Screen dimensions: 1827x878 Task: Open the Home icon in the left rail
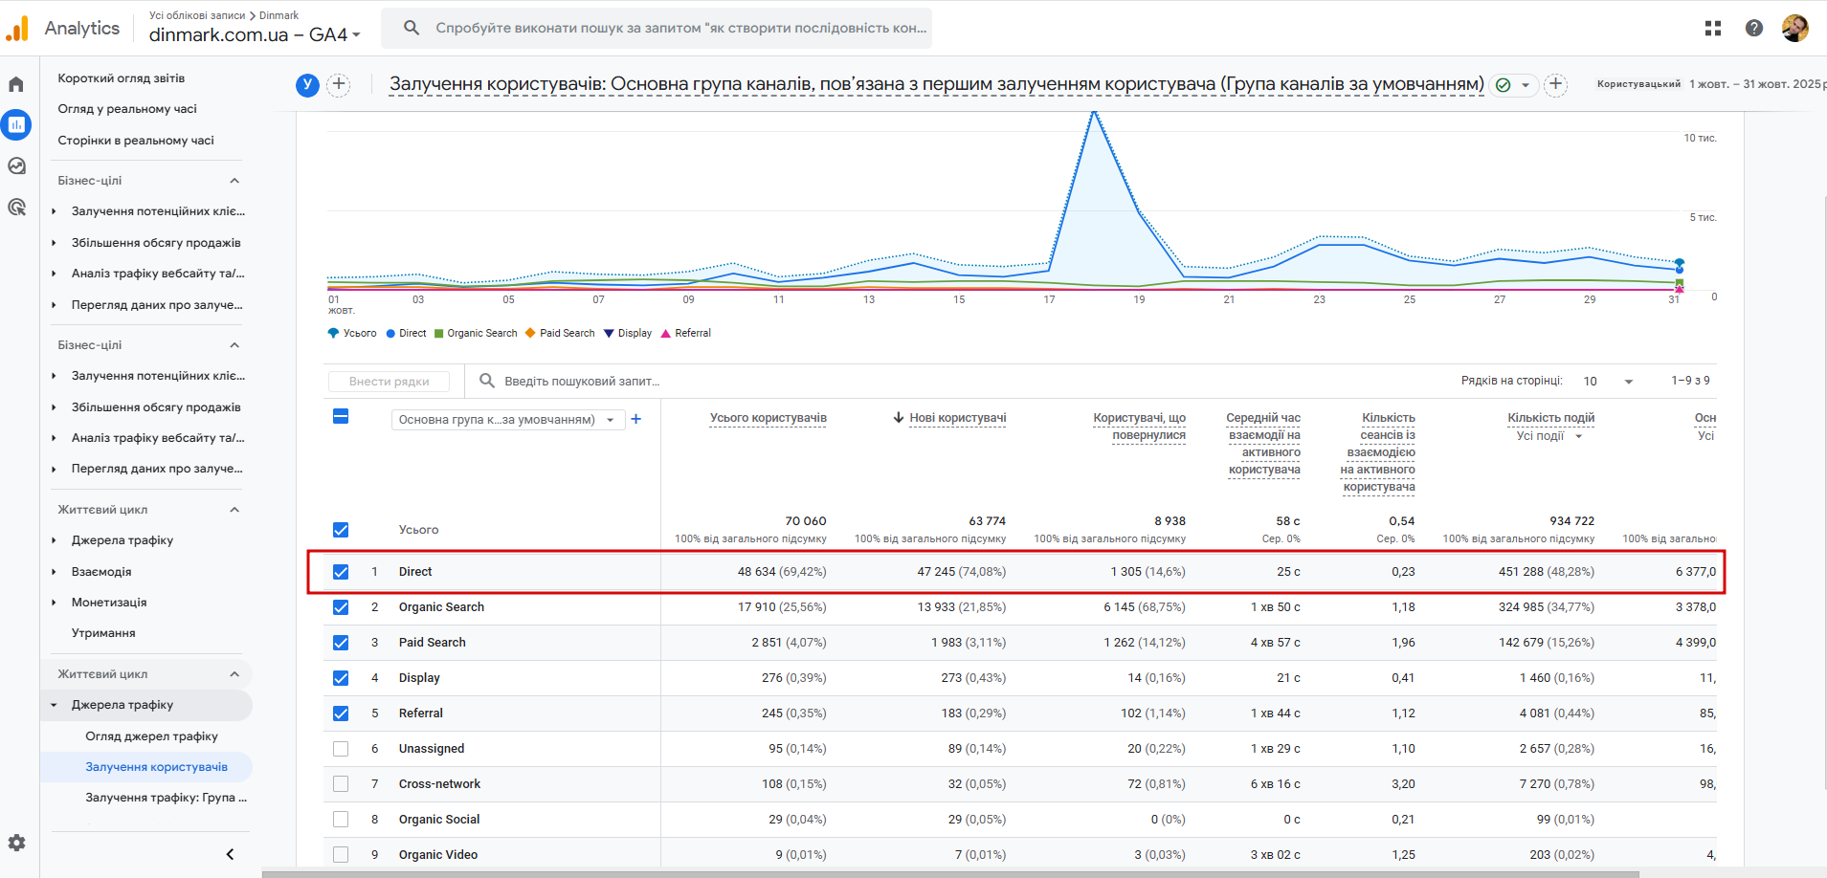click(x=16, y=84)
